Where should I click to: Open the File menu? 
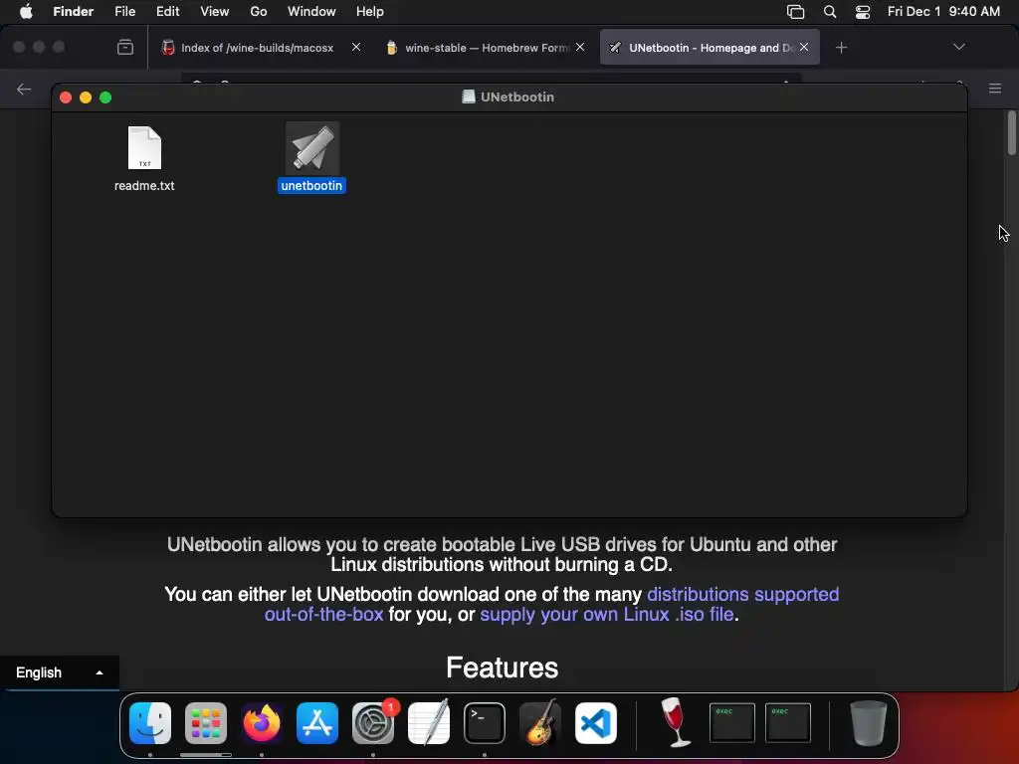(x=124, y=12)
